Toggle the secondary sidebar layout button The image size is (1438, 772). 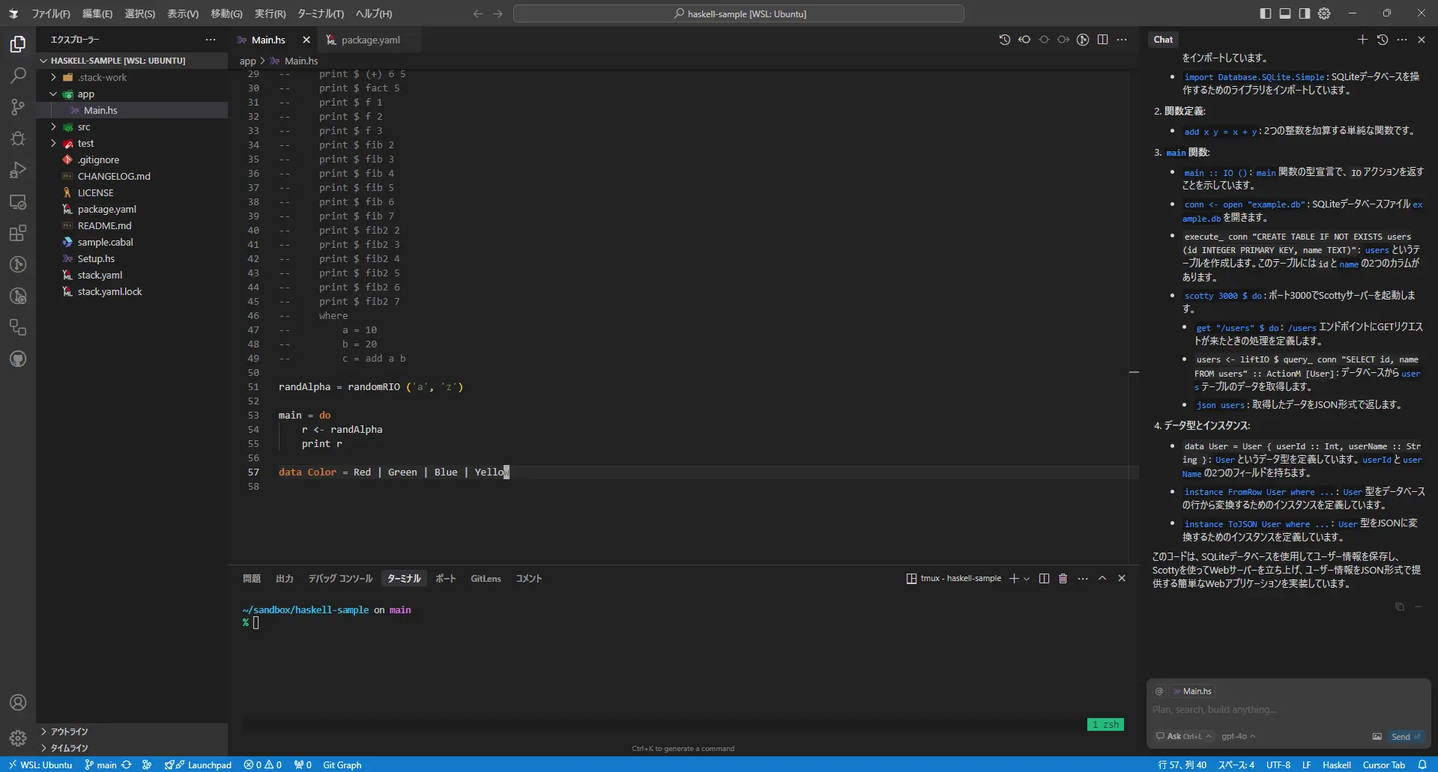[x=1305, y=13]
